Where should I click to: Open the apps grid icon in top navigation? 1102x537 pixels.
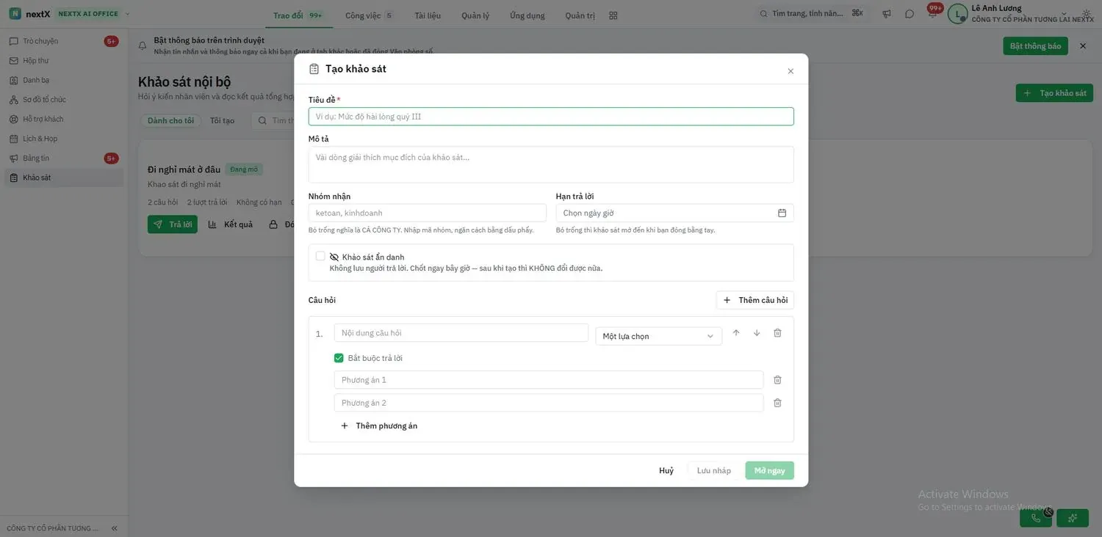click(x=613, y=15)
